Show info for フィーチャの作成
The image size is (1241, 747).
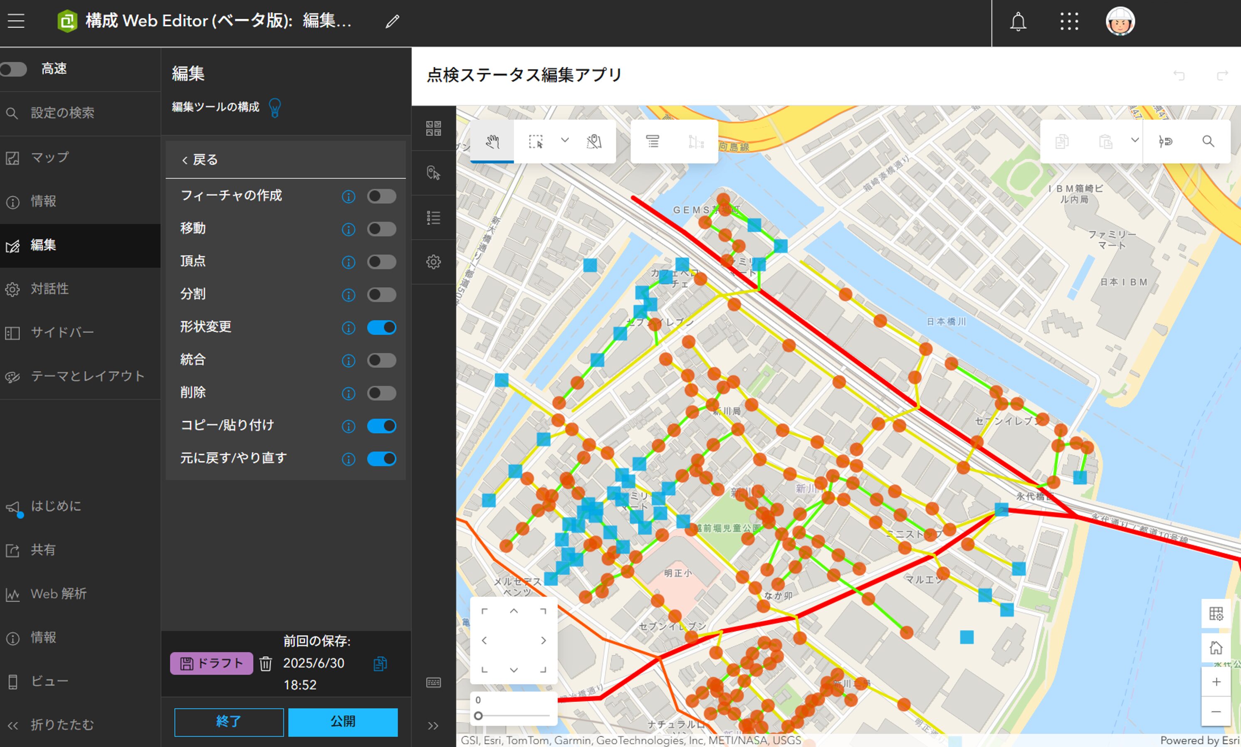(349, 197)
